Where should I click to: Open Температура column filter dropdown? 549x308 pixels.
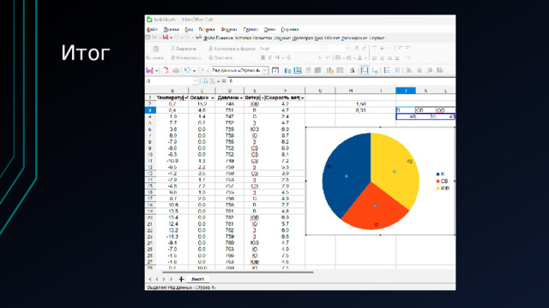186,98
